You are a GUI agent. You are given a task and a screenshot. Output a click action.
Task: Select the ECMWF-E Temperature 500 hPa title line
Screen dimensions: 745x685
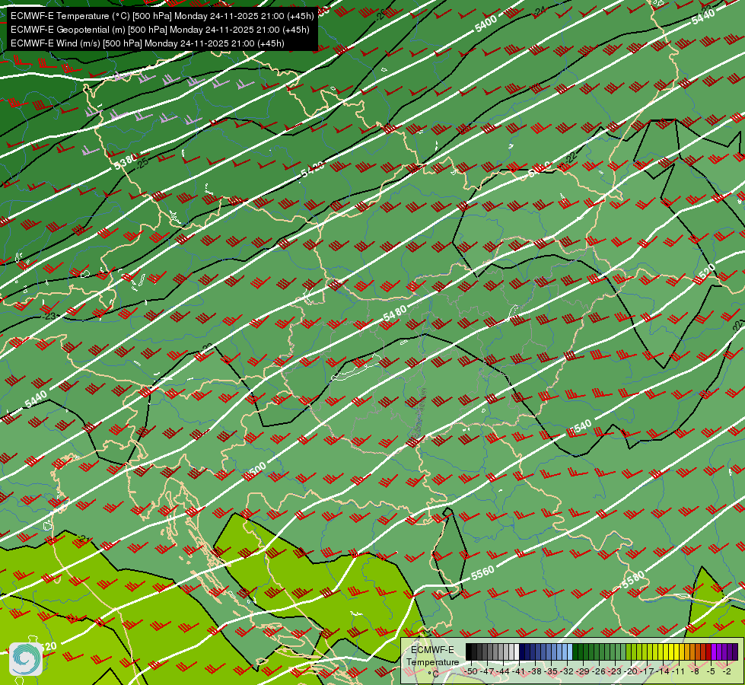pos(162,16)
